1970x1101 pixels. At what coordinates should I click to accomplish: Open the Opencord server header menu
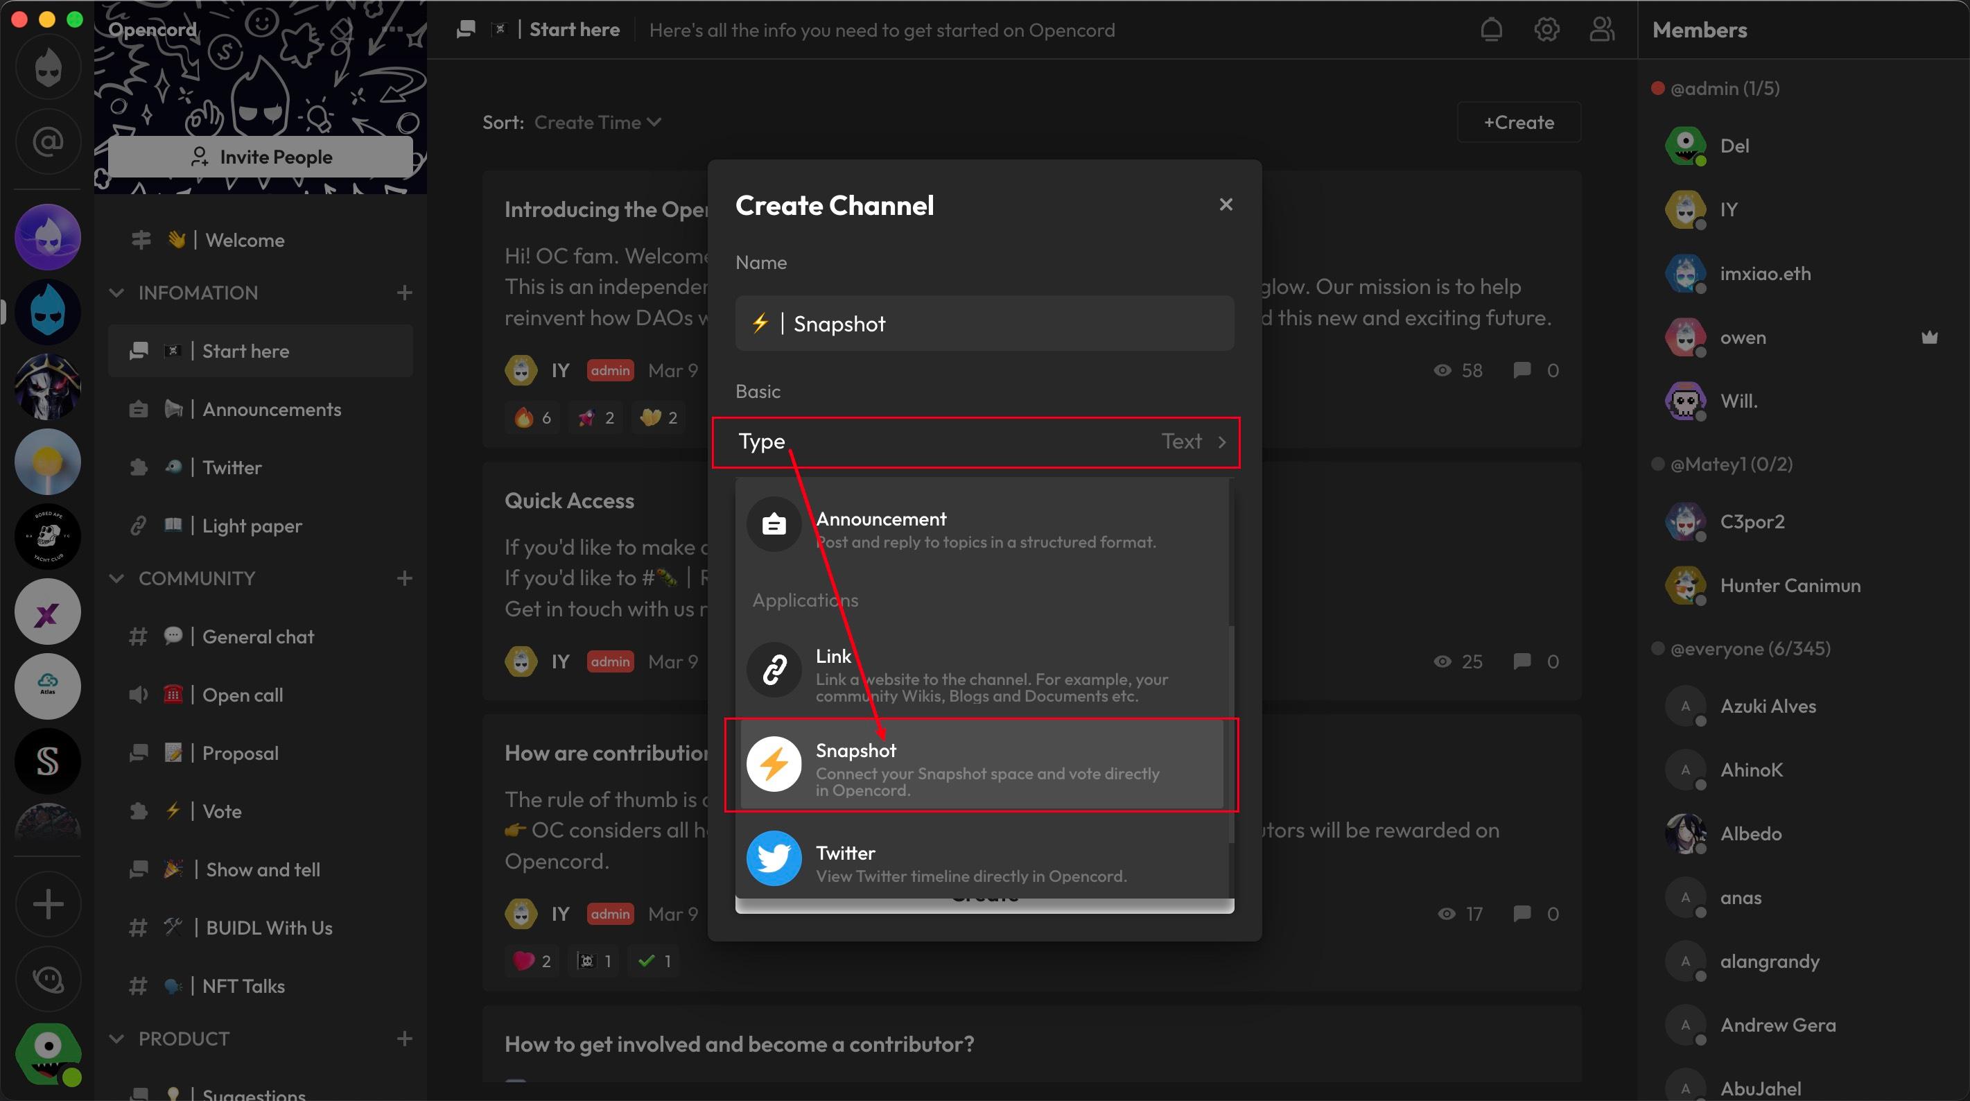[x=392, y=30]
